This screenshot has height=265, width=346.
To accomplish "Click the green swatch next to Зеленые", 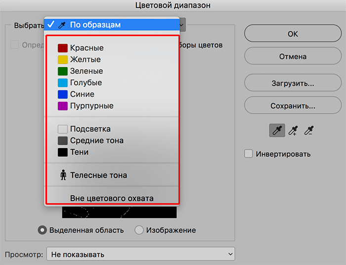I will tap(63, 71).
